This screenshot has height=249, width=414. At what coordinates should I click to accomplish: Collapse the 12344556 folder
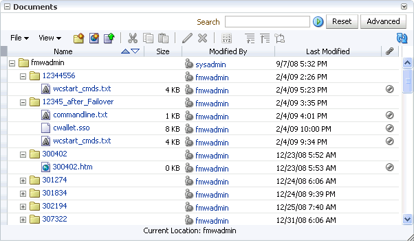[x=23, y=76]
